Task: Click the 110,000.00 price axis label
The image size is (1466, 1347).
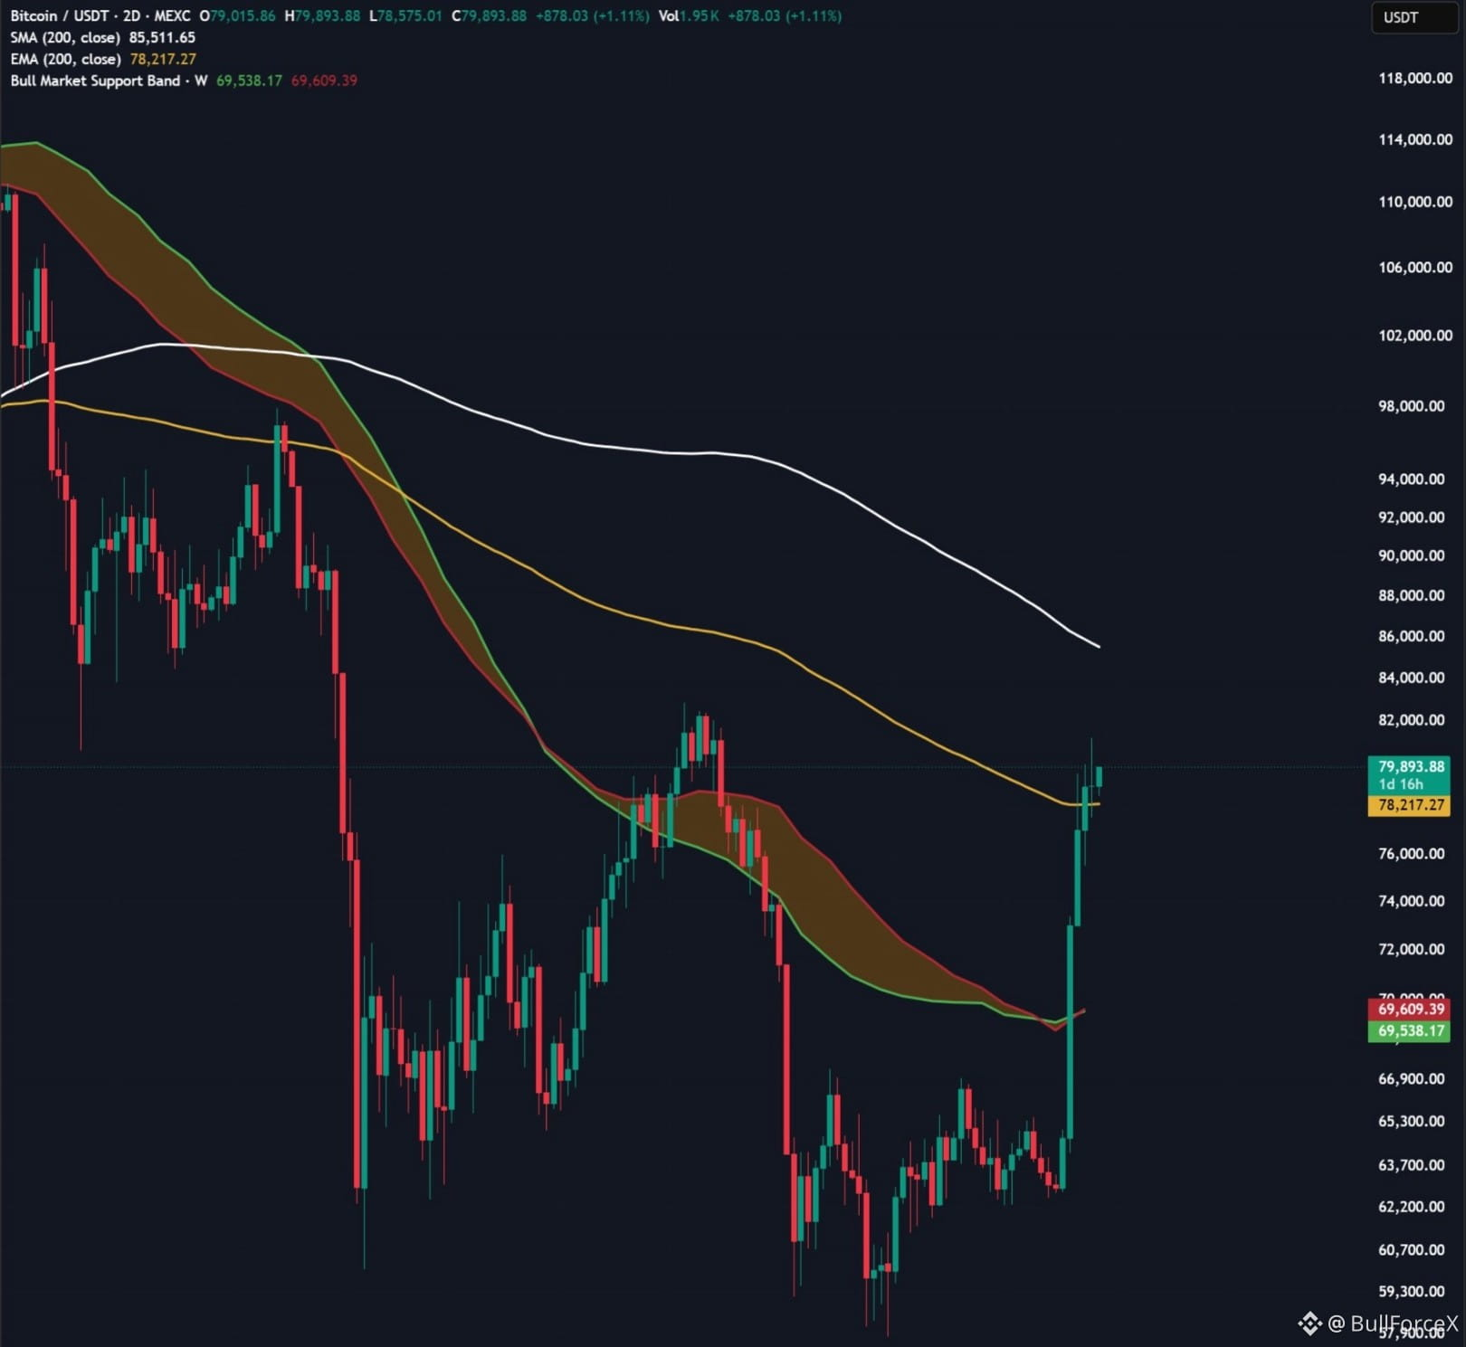Action: click(1415, 203)
